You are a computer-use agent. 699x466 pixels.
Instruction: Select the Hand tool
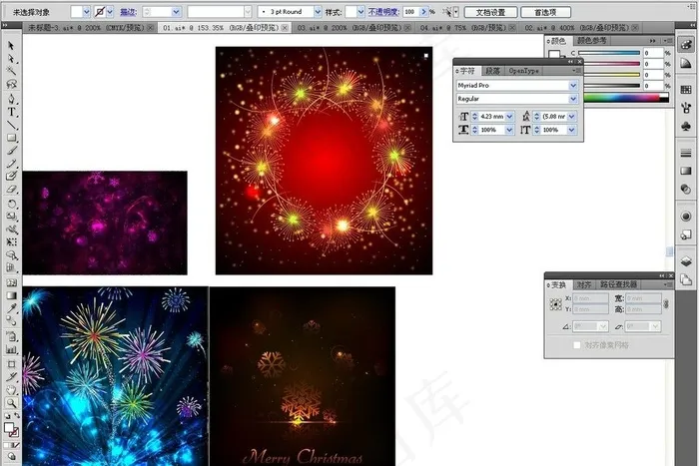[x=11, y=390]
